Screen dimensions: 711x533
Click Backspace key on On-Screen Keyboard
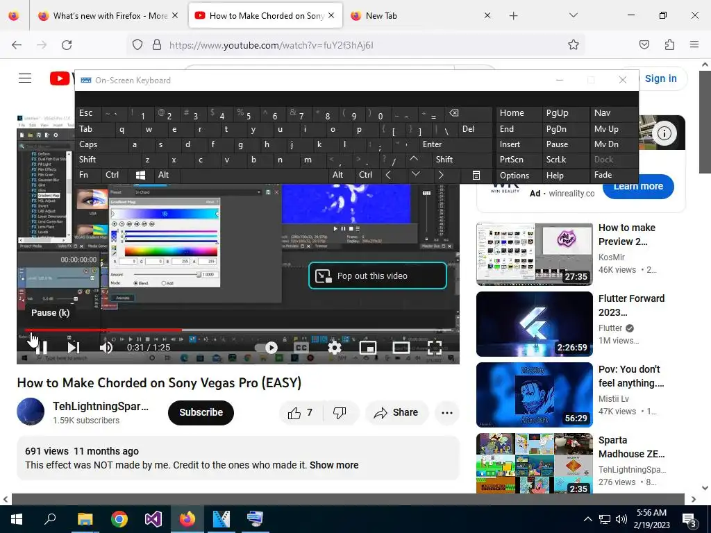pyautogui.click(x=469, y=114)
